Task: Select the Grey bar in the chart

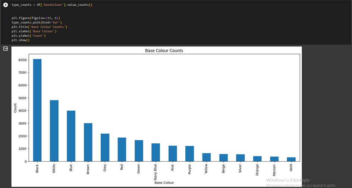Action: [105, 147]
